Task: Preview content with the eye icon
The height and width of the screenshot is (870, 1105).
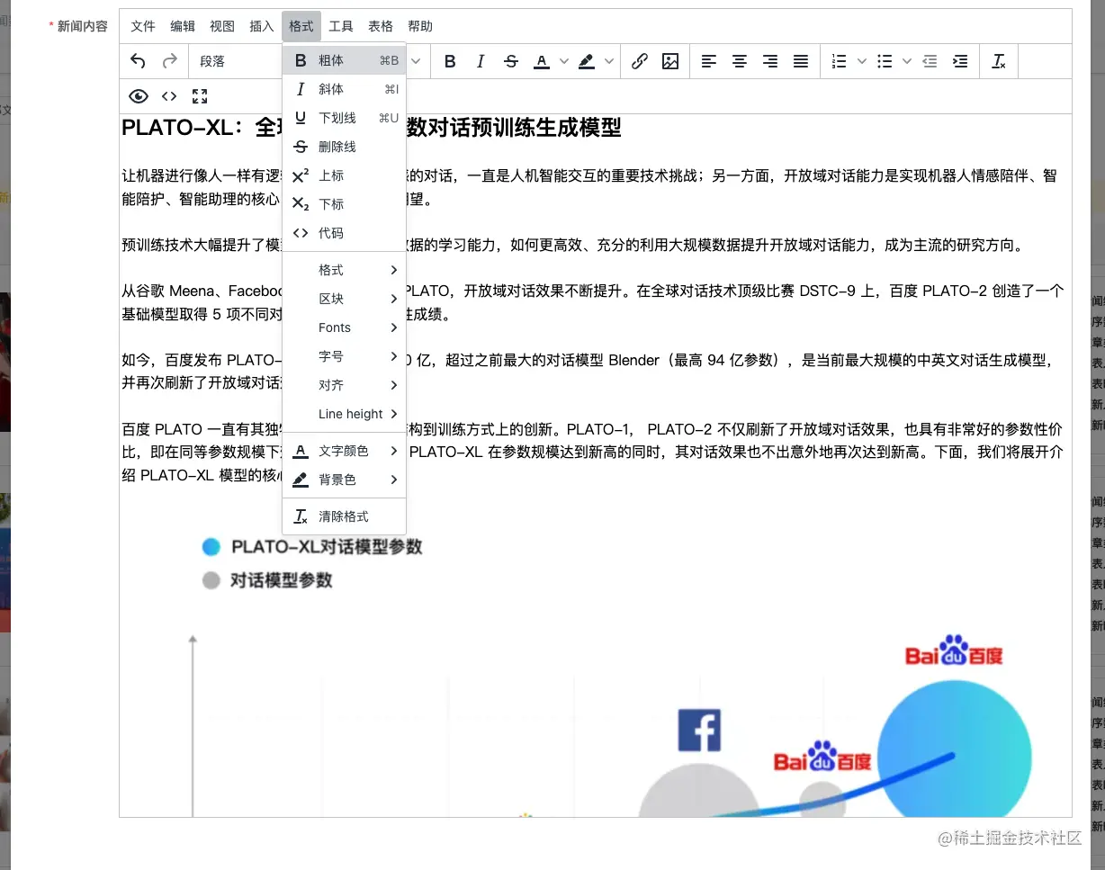Action: [138, 96]
